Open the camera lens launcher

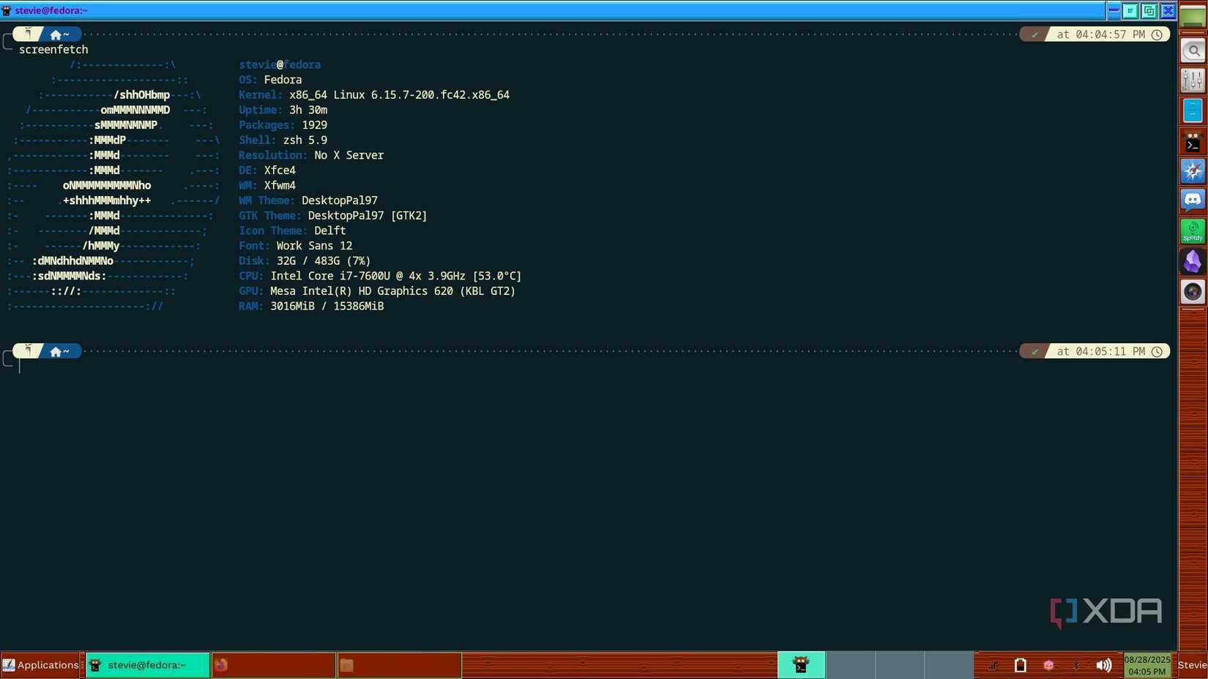point(1193,291)
